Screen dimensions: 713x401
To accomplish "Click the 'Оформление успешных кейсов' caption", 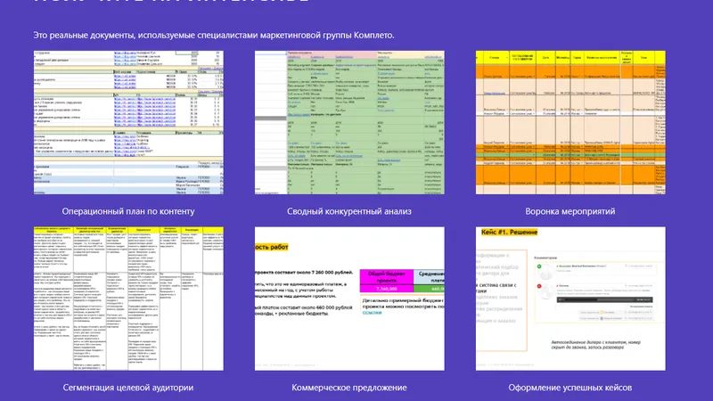I will coord(570,388).
